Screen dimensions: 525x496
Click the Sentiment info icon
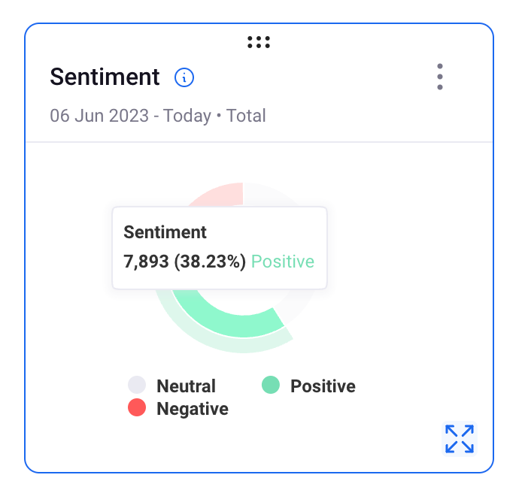(184, 77)
